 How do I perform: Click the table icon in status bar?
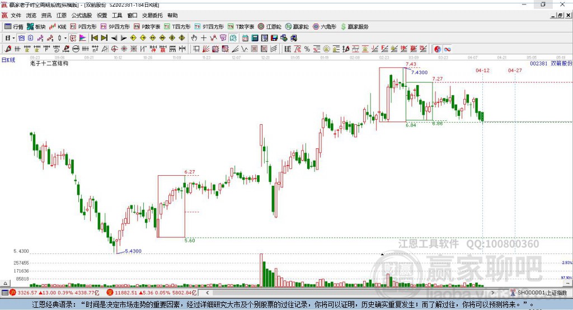(x=4, y=293)
